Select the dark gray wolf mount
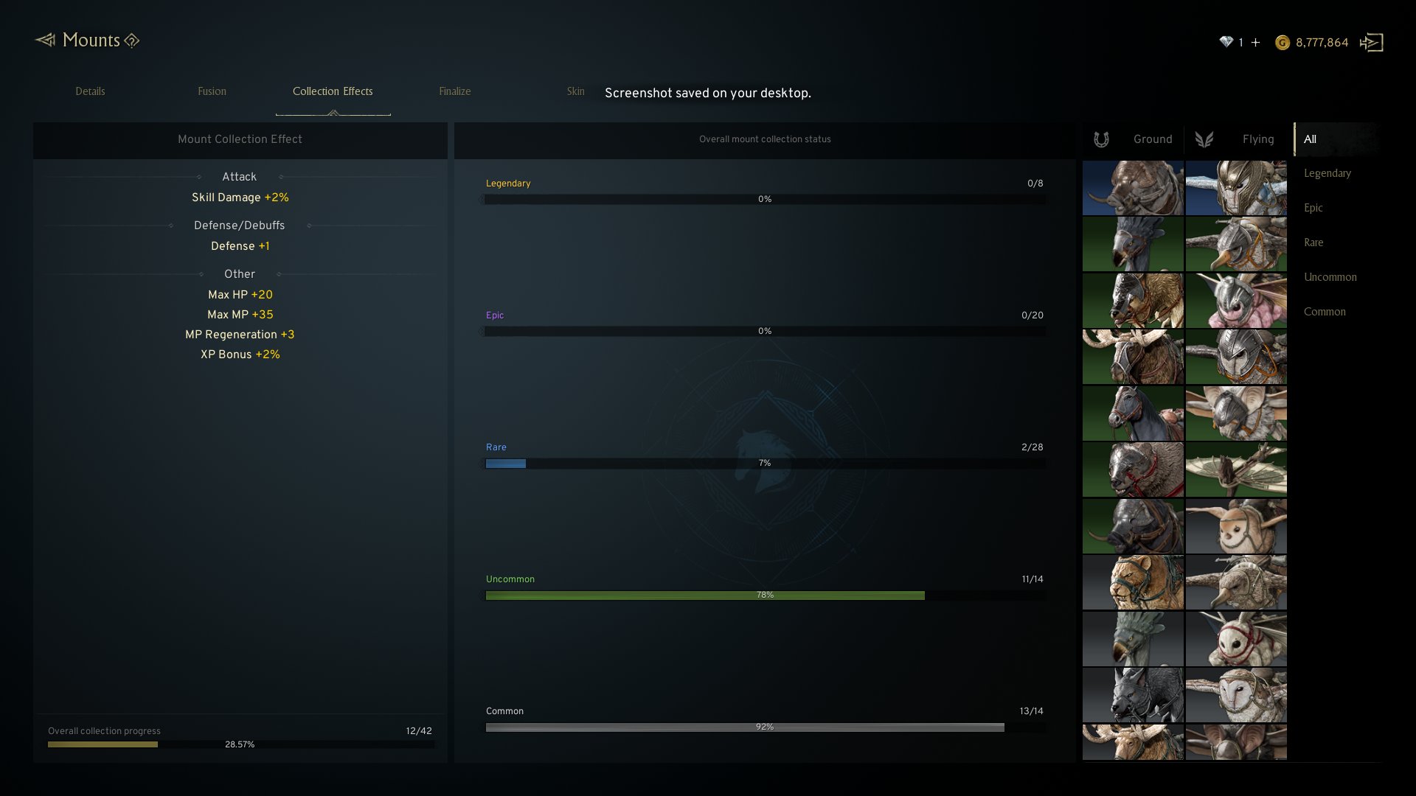The height and width of the screenshot is (796, 1416). point(1133,695)
